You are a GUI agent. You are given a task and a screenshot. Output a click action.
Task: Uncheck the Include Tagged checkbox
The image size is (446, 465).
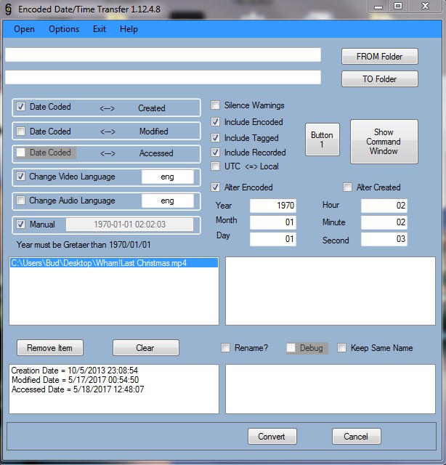pos(216,137)
